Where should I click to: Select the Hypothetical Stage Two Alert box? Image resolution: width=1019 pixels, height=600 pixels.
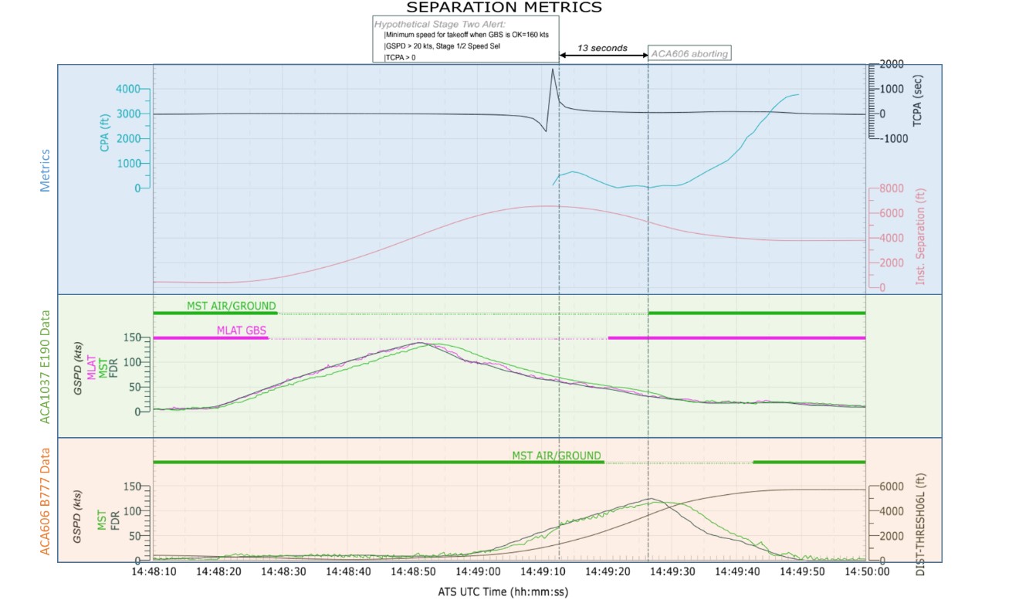465,40
